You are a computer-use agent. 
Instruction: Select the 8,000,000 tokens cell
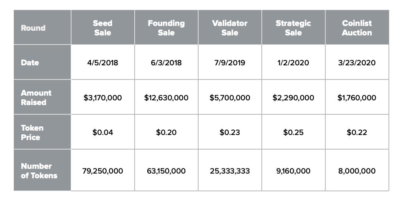[357, 171]
